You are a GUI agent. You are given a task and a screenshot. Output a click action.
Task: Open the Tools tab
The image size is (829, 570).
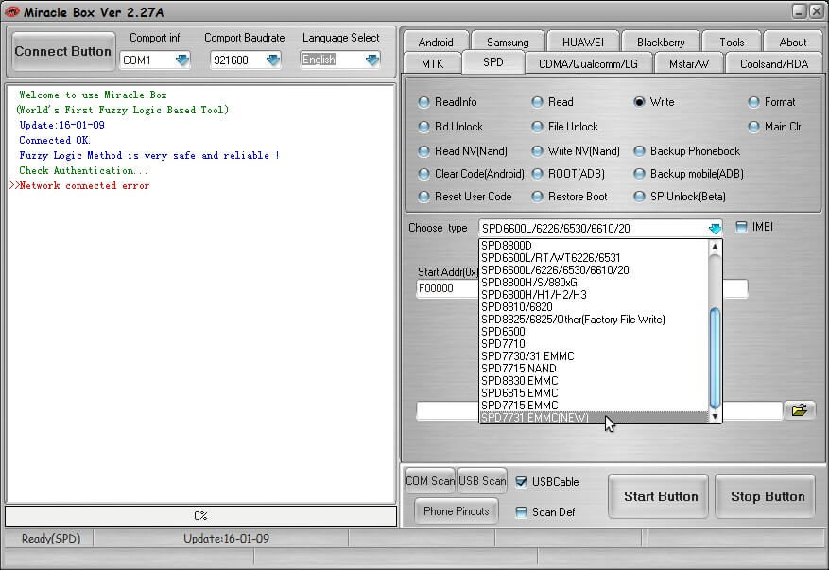coord(732,42)
